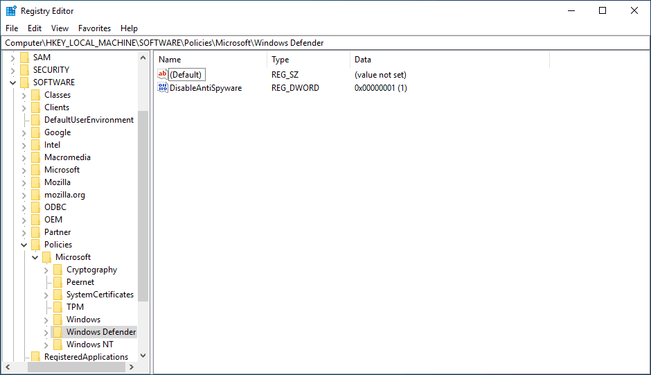Click the Windows NT folder icon
The width and height of the screenshot is (651, 375).
tap(58, 345)
